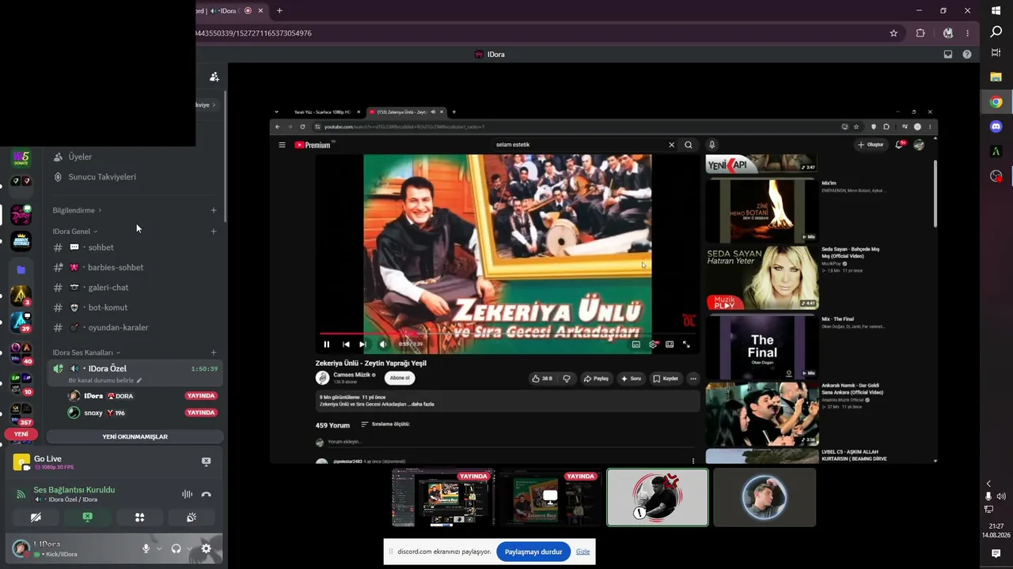Deafen Discord audio with headphone icon

point(176,548)
